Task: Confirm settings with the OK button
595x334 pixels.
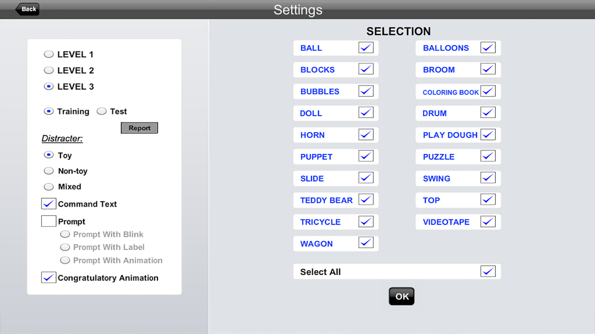Action: pyautogui.click(x=402, y=296)
